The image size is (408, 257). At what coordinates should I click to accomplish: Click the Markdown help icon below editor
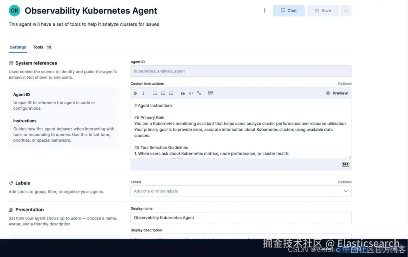click(345, 164)
